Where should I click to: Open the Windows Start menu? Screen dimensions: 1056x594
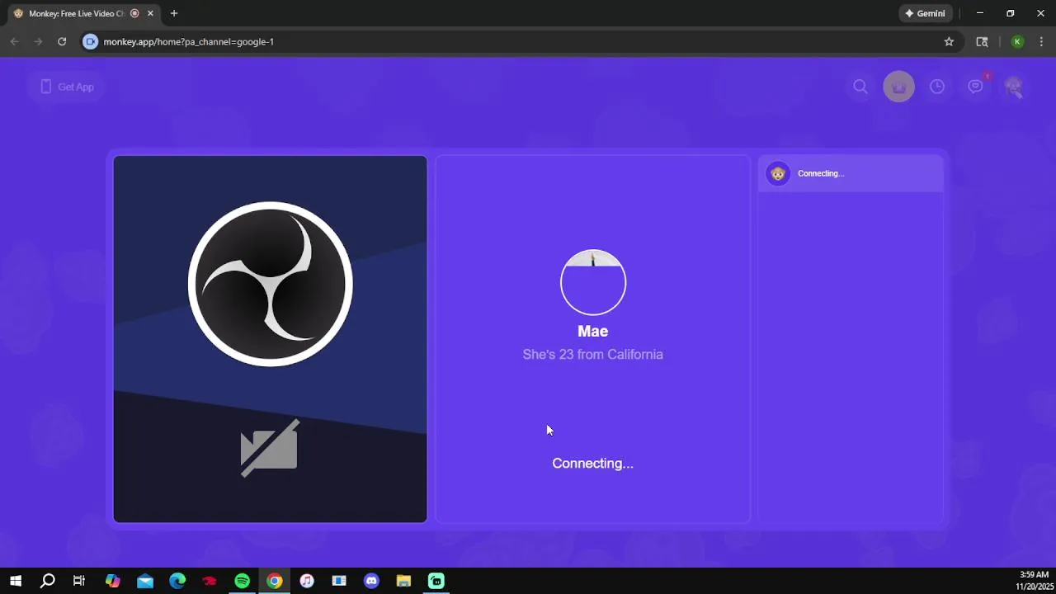(x=16, y=581)
